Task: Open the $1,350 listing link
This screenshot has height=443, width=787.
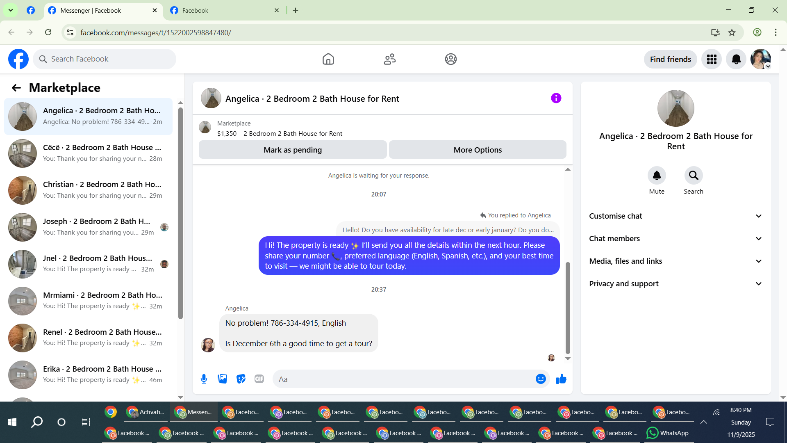Action: (280, 134)
